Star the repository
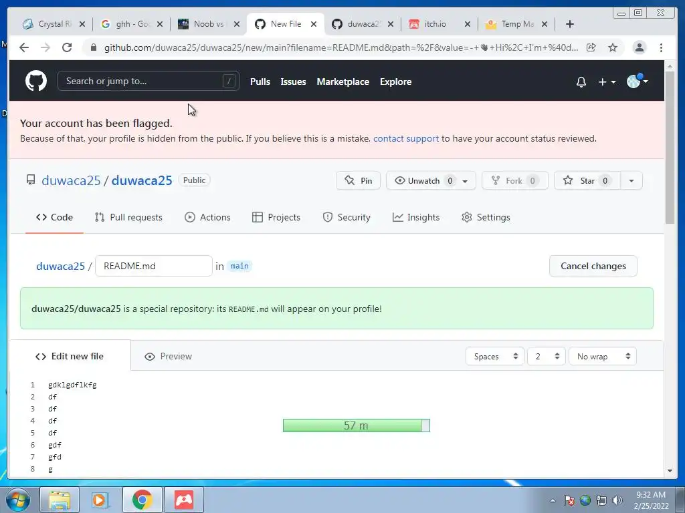Screen dimensions: 685x513 click(x=587, y=180)
